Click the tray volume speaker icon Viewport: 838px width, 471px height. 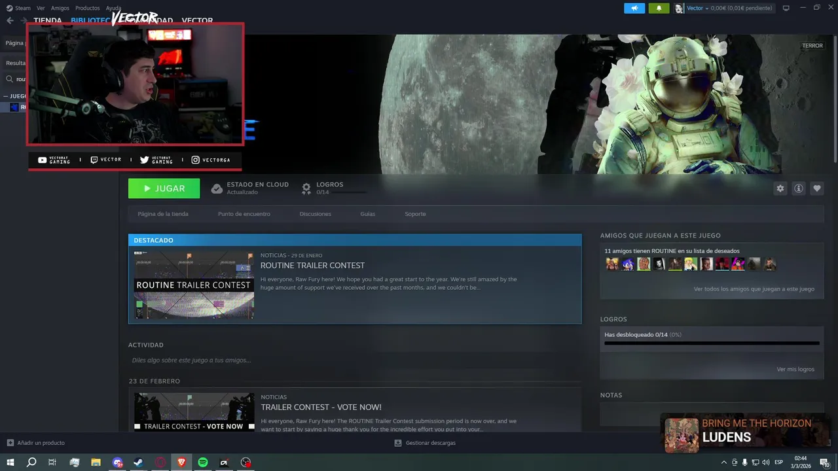[765, 462]
